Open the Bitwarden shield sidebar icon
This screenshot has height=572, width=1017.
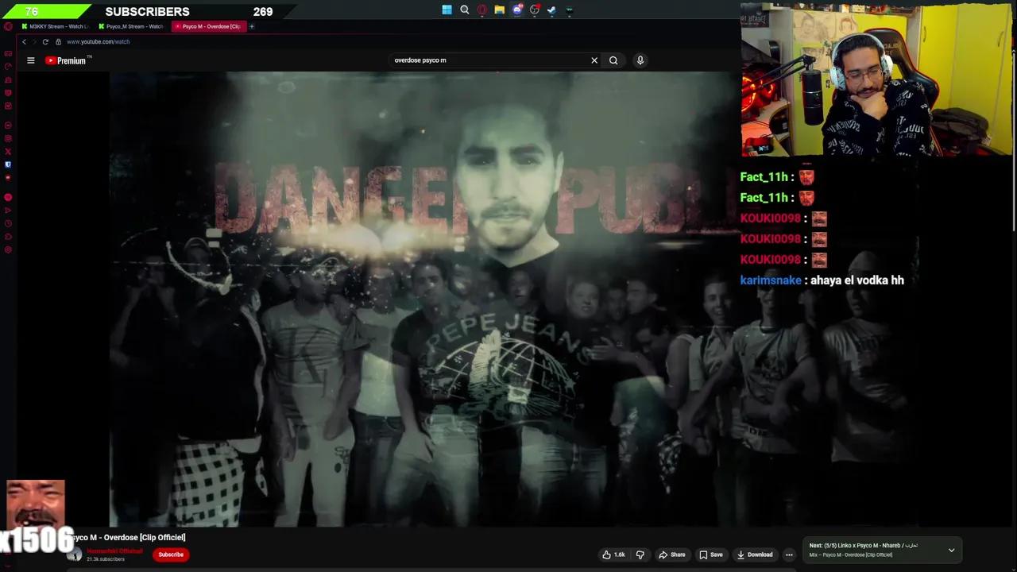(x=8, y=164)
